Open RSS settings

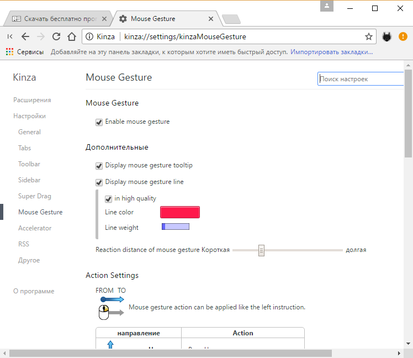click(24, 244)
